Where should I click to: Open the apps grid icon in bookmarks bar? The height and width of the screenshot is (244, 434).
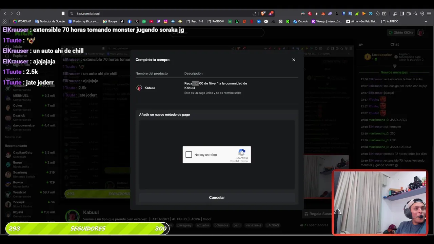pyautogui.click(x=4, y=21)
